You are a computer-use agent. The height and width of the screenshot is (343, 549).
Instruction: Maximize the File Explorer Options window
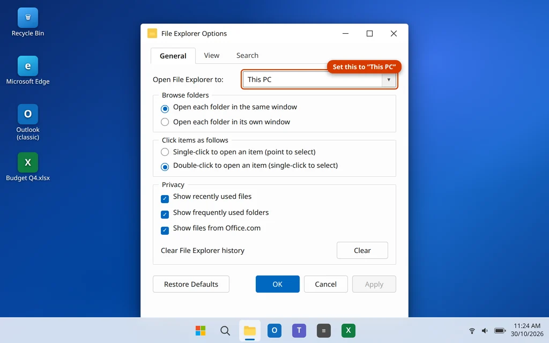click(369, 33)
